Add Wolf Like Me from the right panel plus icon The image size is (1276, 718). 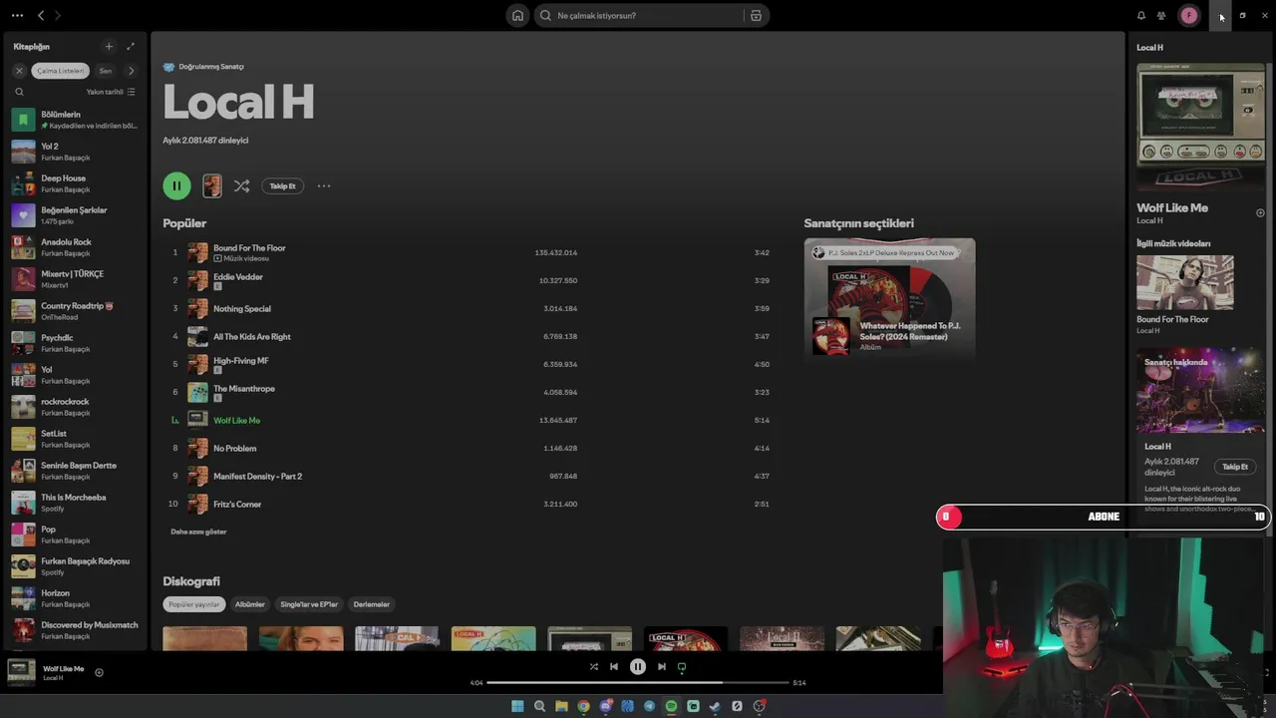coord(1260,212)
